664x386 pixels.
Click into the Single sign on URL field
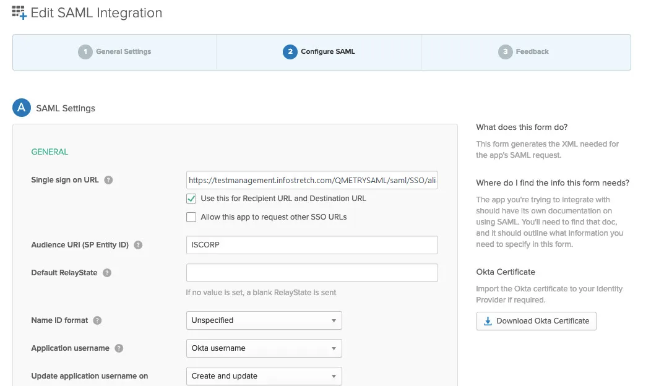pos(312,180)
